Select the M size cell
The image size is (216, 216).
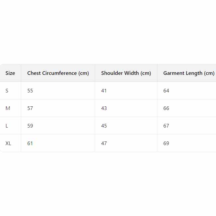[x=8, y=108]
